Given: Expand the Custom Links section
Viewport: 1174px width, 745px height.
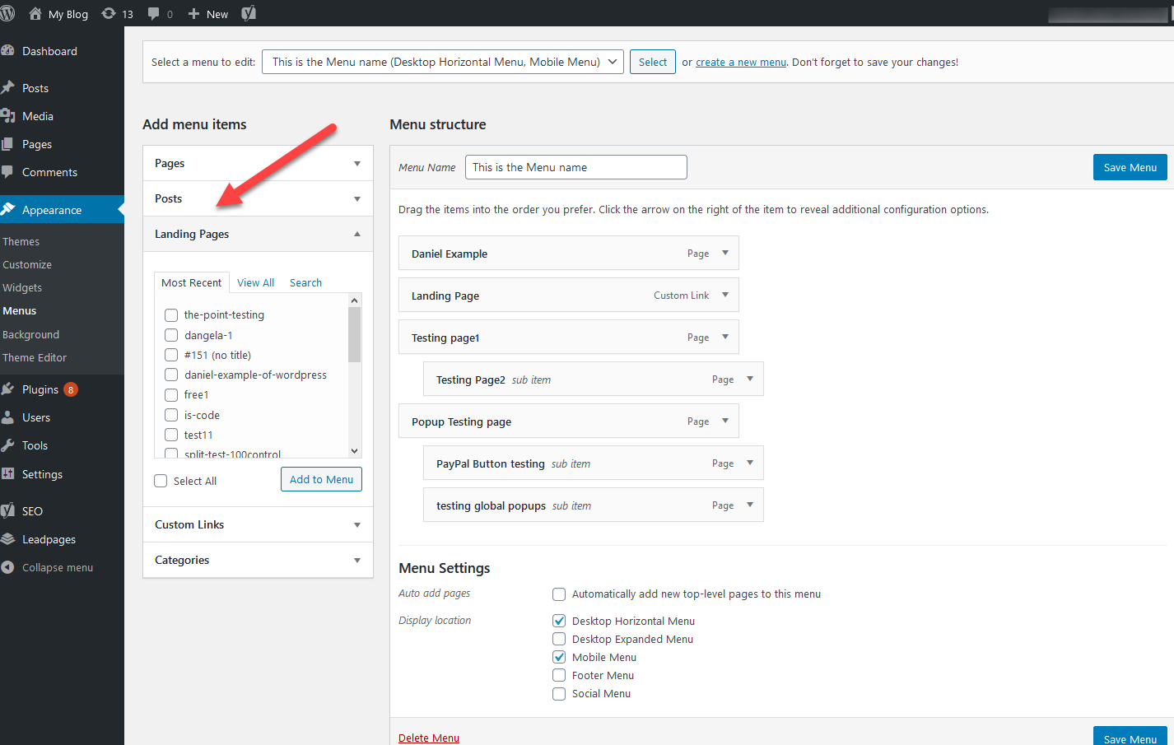Looking at the screenshot, I should tap(258, 524).
